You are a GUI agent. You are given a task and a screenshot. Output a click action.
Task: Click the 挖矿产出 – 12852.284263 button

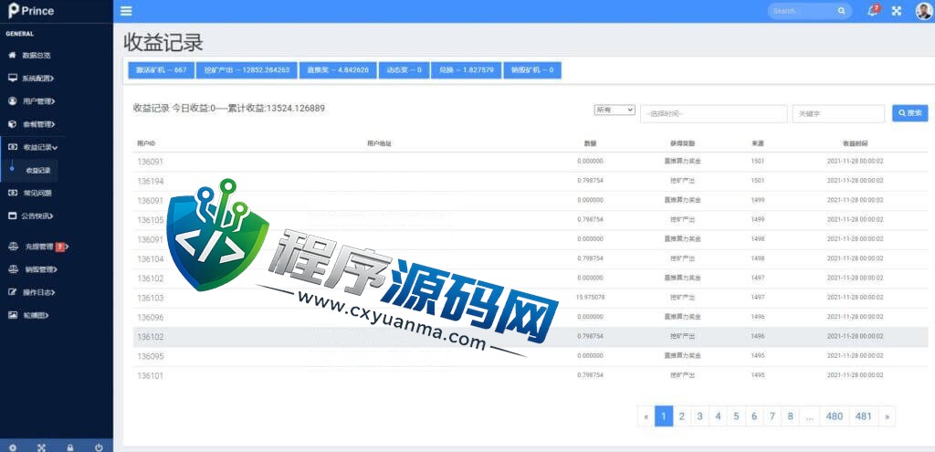click(x=247, y=69)
